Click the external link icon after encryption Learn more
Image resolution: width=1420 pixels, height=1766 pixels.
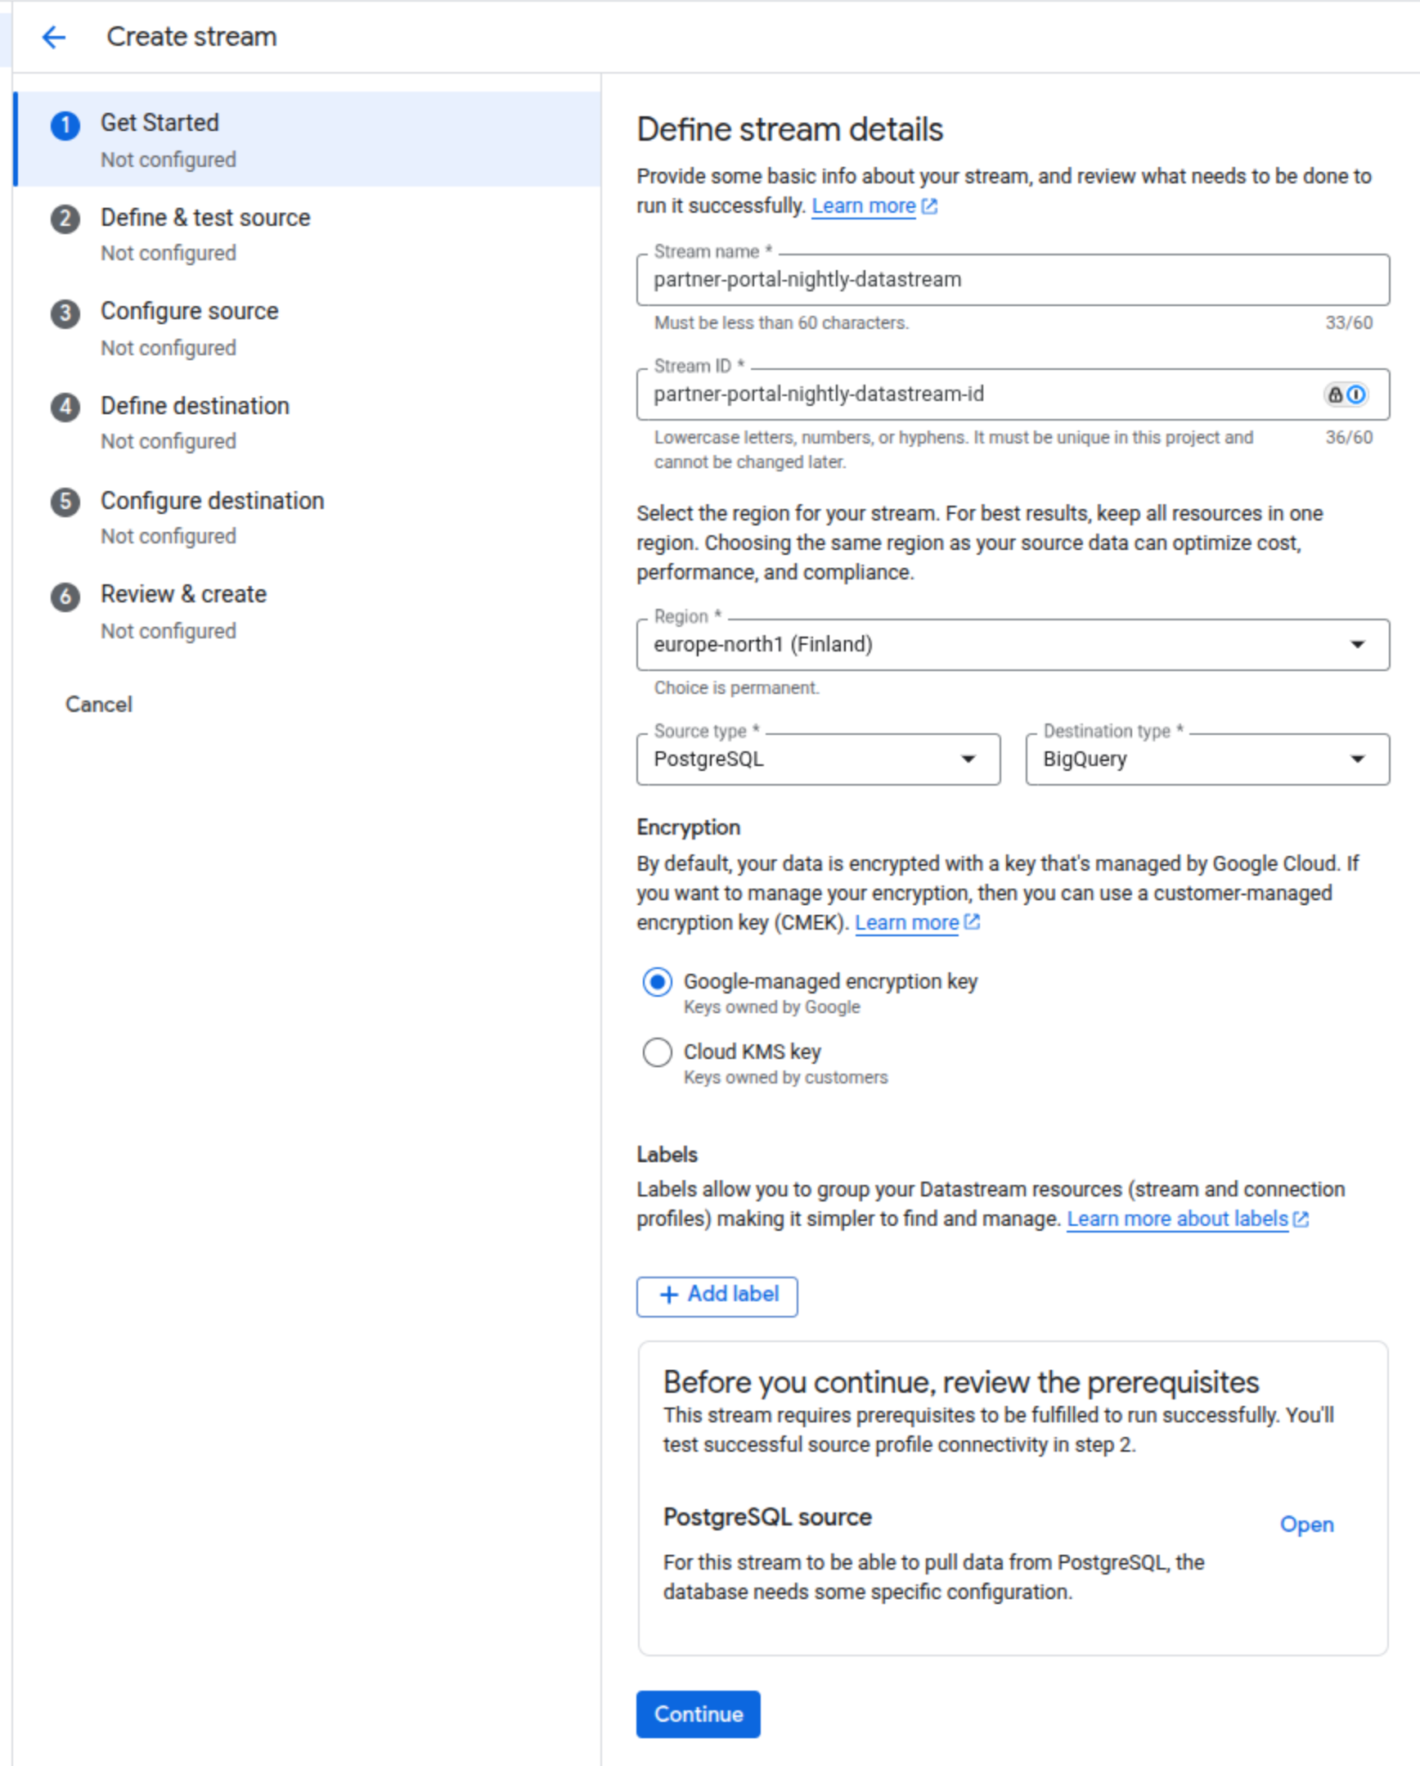[x=972, y=922]
